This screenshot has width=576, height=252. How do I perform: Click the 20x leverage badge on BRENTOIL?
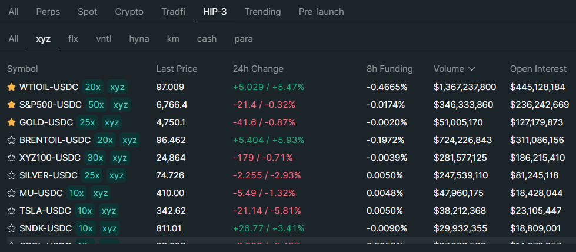click(x=105, y=140)
